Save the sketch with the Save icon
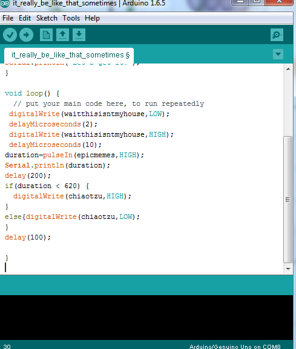The width and height of the screenshot is (296, 349). (x=79, y=34)
